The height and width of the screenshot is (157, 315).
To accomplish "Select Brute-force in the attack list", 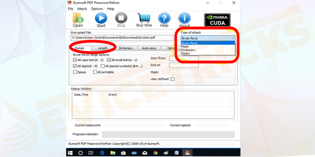I will 208,43.
